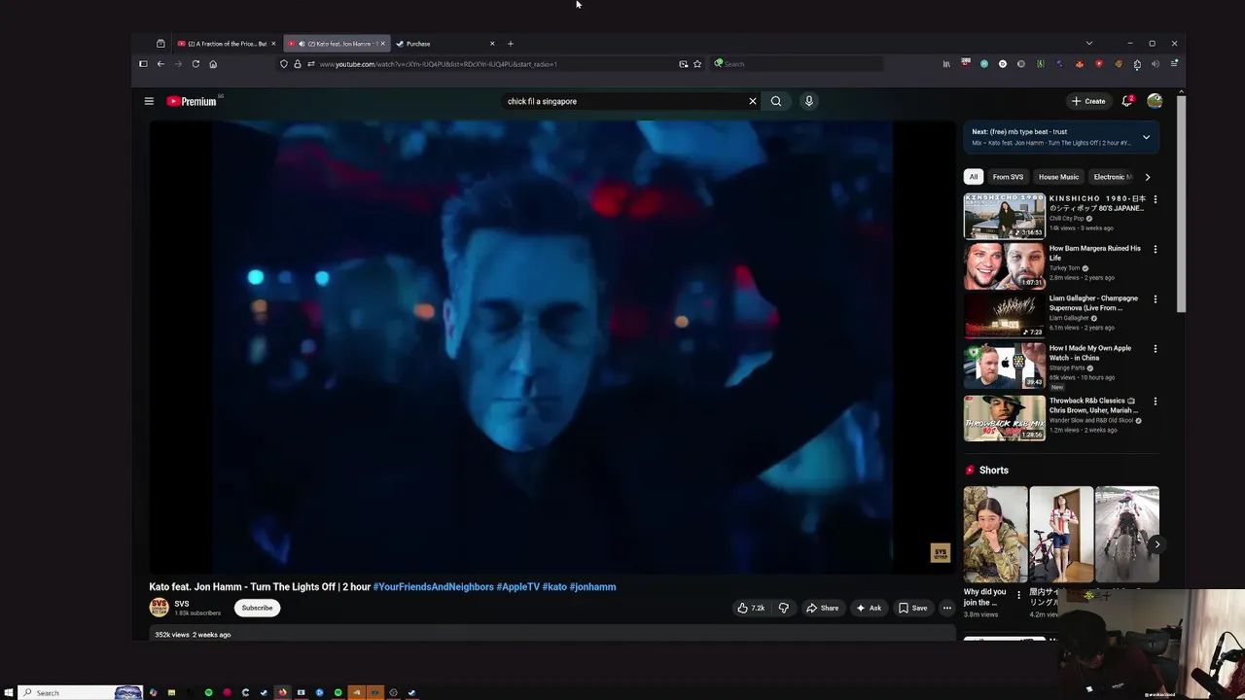Reload the current page

pyautogui.click(x=196, y=64)
